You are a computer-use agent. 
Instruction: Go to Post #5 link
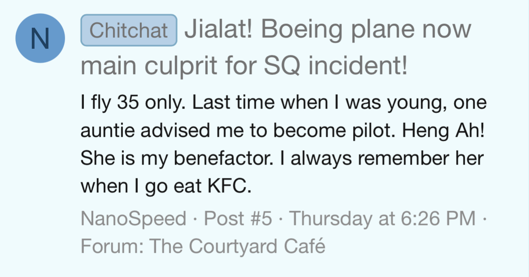pyautogui.click(x=238, y=218)
